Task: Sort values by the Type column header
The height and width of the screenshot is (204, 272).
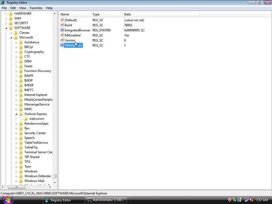Action: 107,14
